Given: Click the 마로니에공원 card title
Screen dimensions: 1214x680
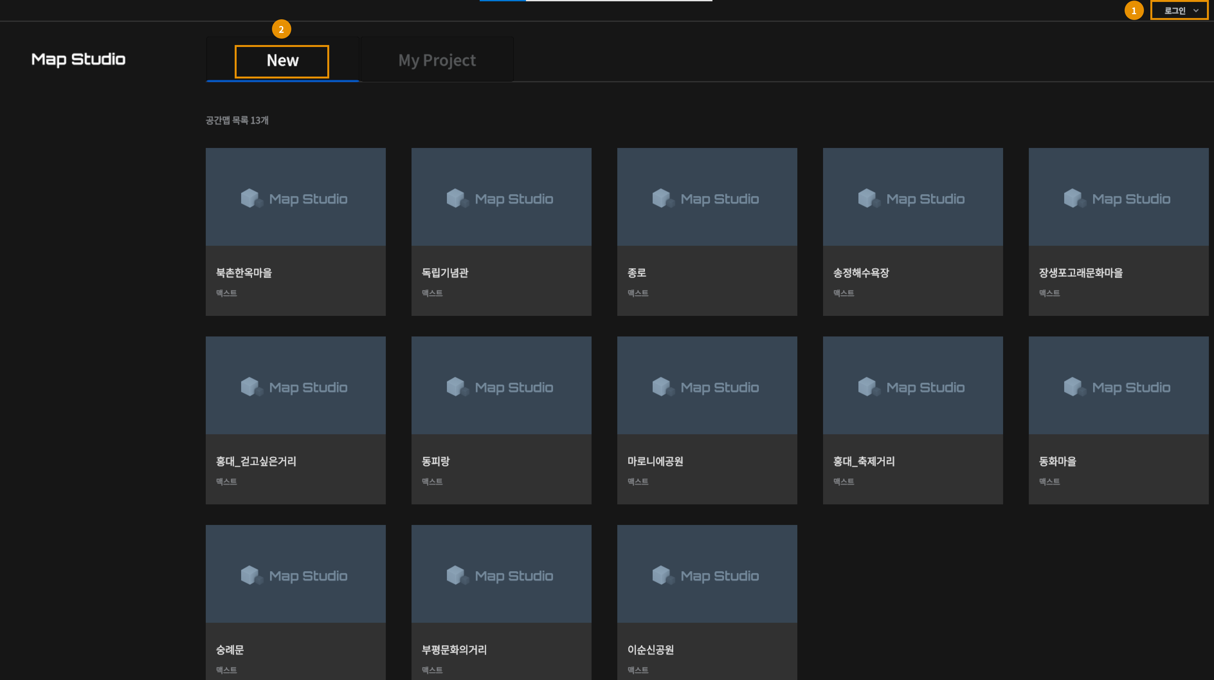Looking at the screenshot, I should pos(655,461).
